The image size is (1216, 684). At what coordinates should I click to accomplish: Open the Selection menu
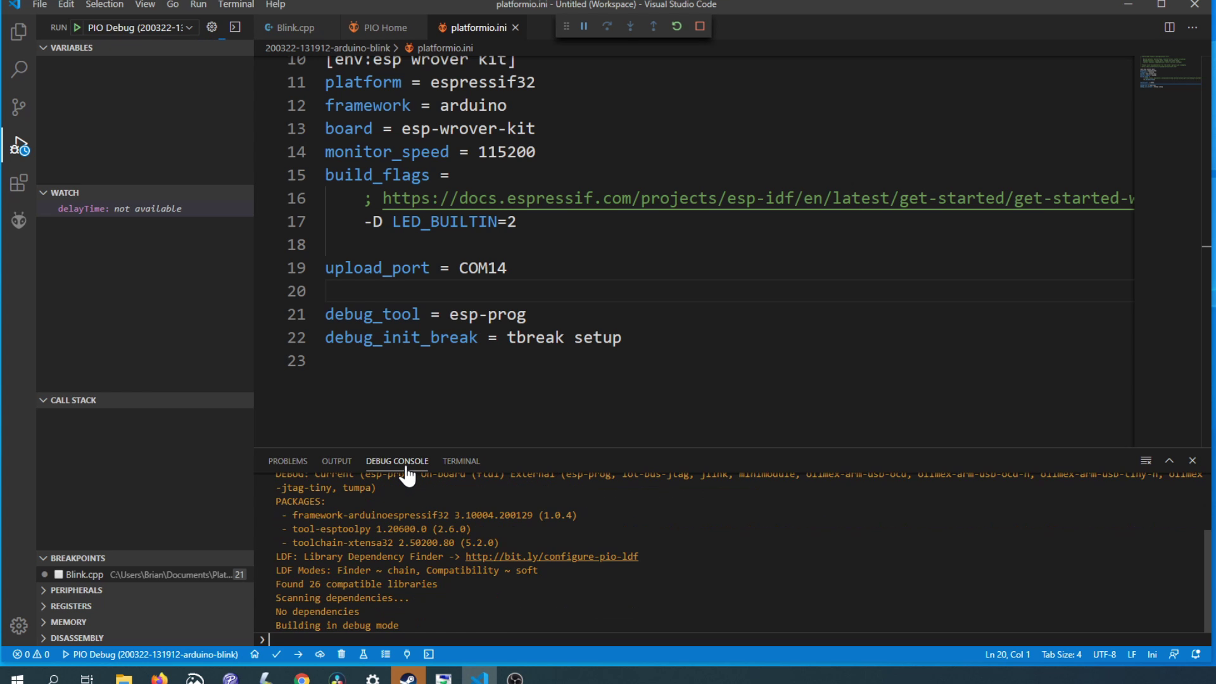[x=104, y=4]
